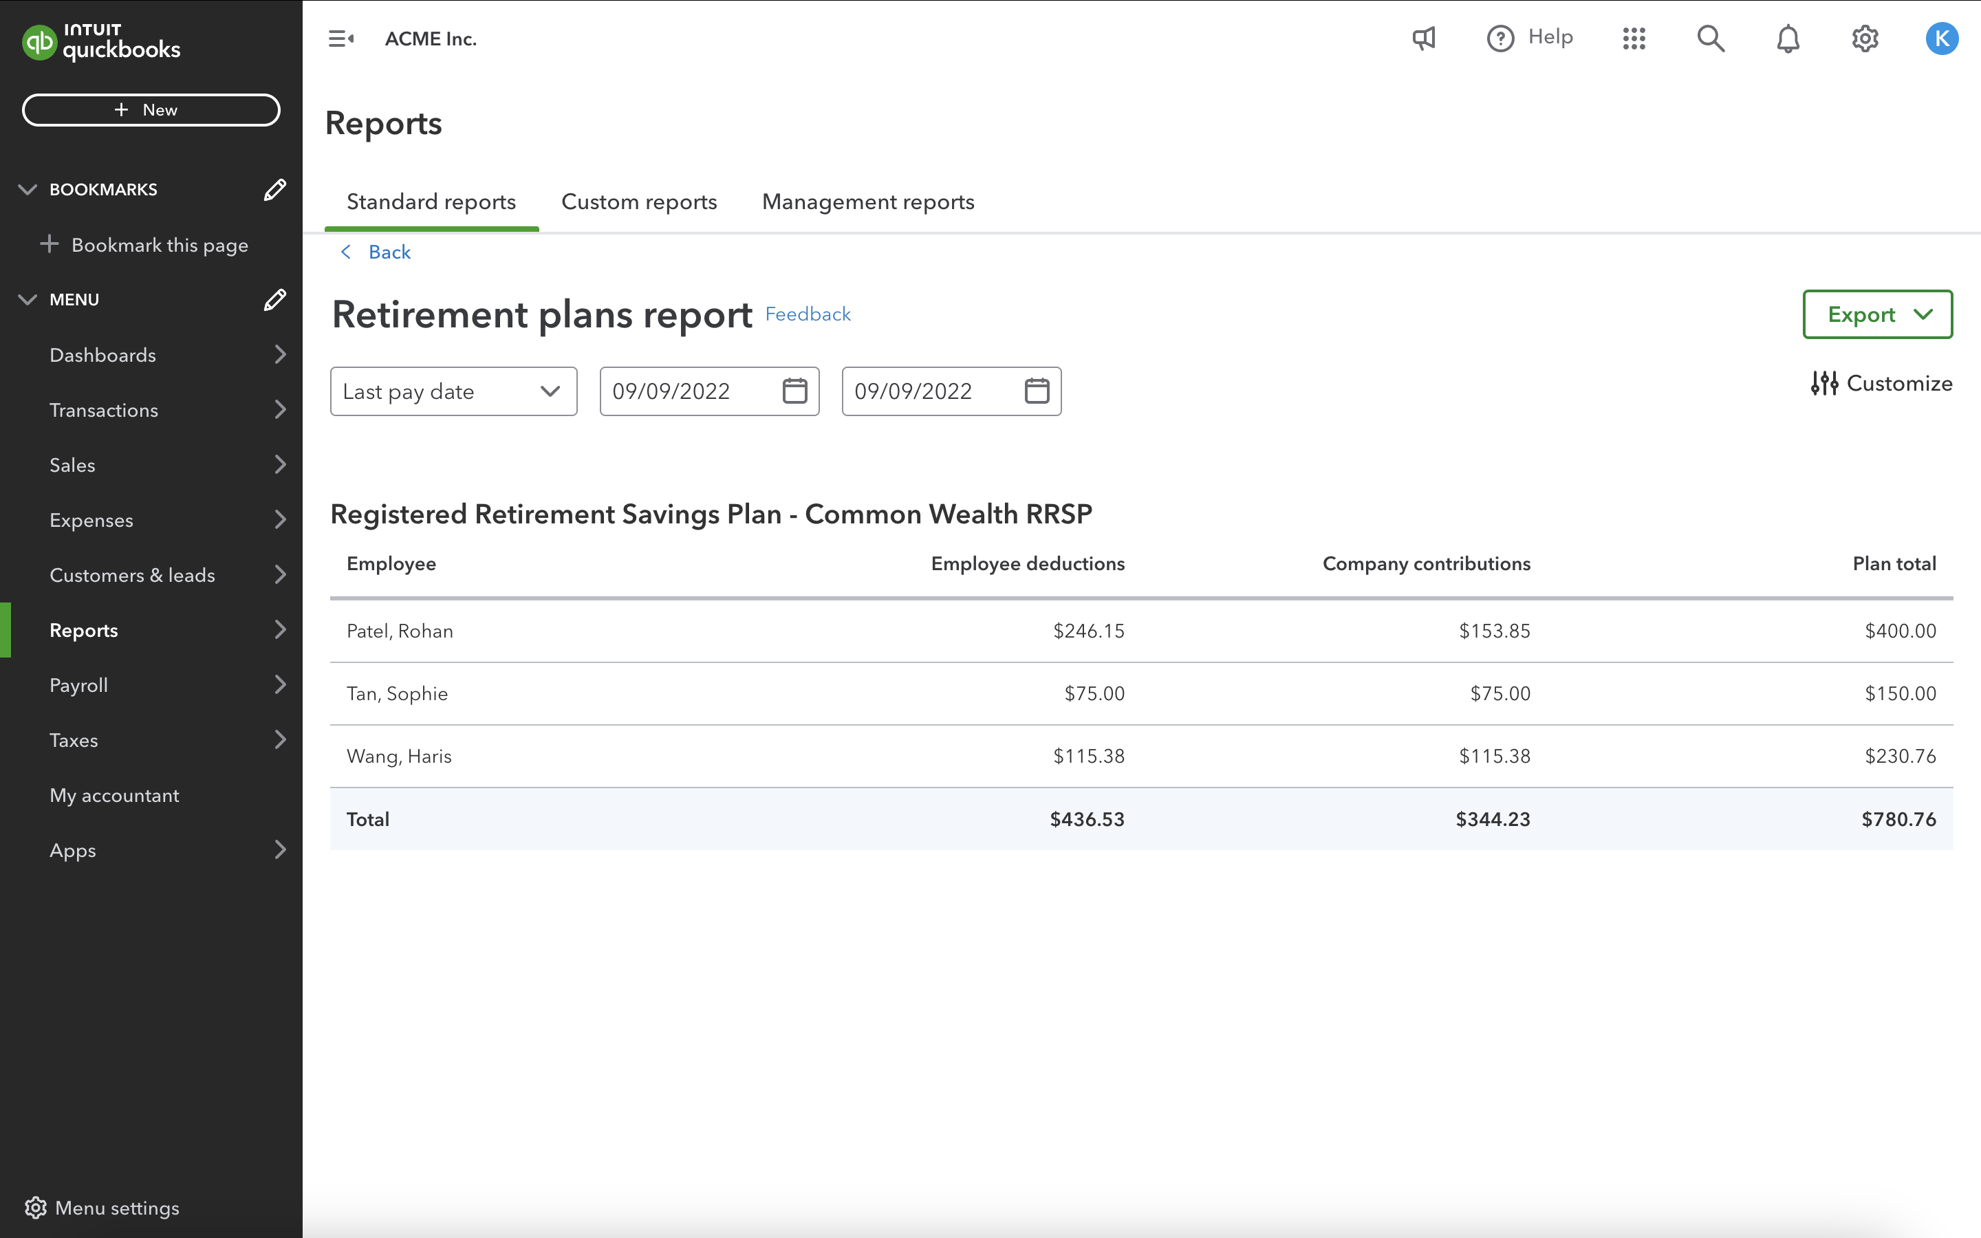Click the start date field 09/09/2022

coord(710,391)
